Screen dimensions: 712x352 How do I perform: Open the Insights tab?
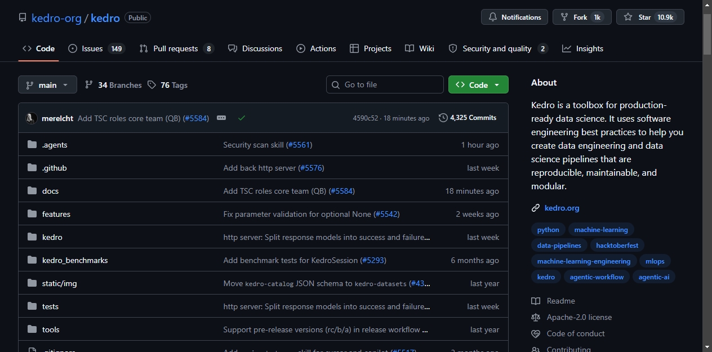click(x=583, y=48)
